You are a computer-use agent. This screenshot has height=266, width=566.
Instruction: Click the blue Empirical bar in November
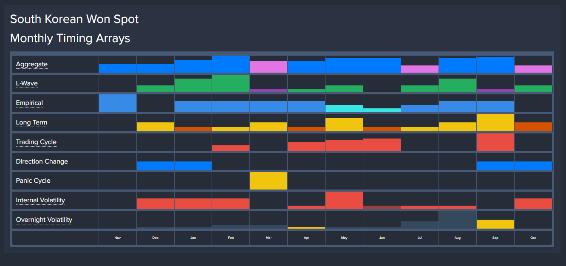[x=118, y=103]
